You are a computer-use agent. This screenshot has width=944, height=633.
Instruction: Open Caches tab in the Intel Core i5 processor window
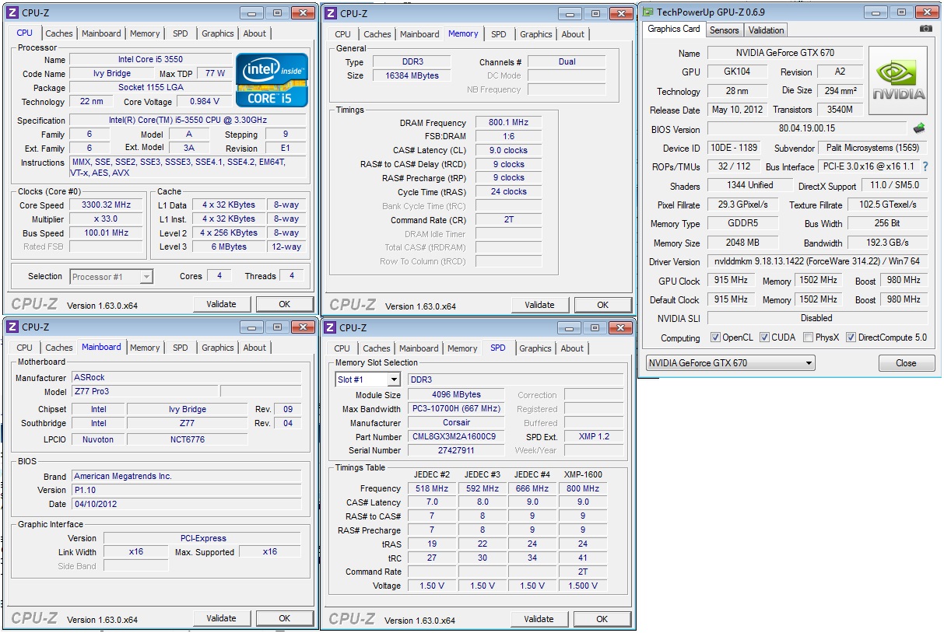click(x=59, y=33)
